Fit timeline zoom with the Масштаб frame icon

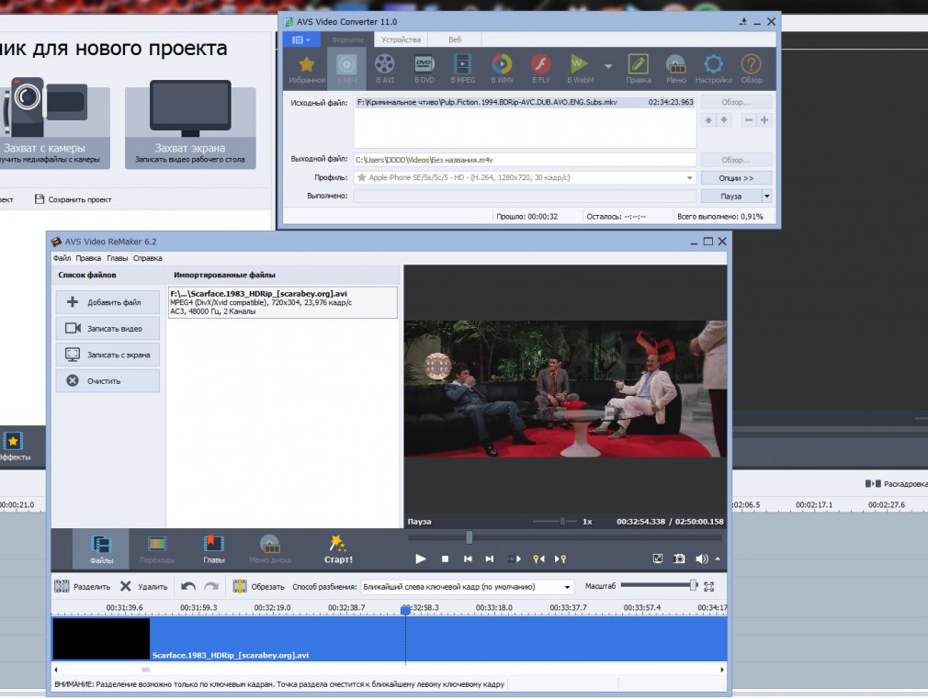(709, 587)
